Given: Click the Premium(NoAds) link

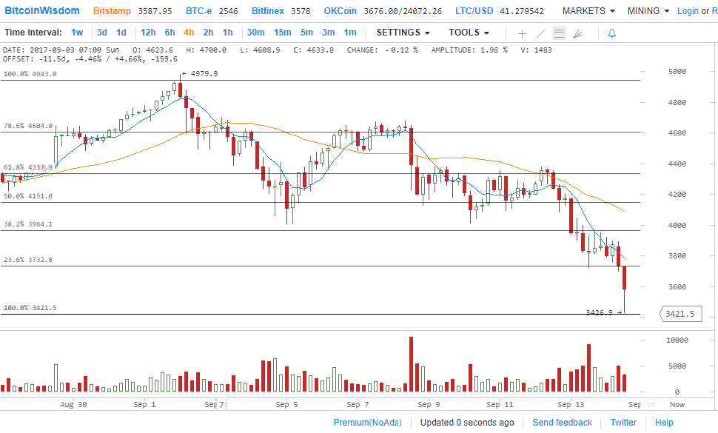Looking at the screenshot, I should 367,423.
